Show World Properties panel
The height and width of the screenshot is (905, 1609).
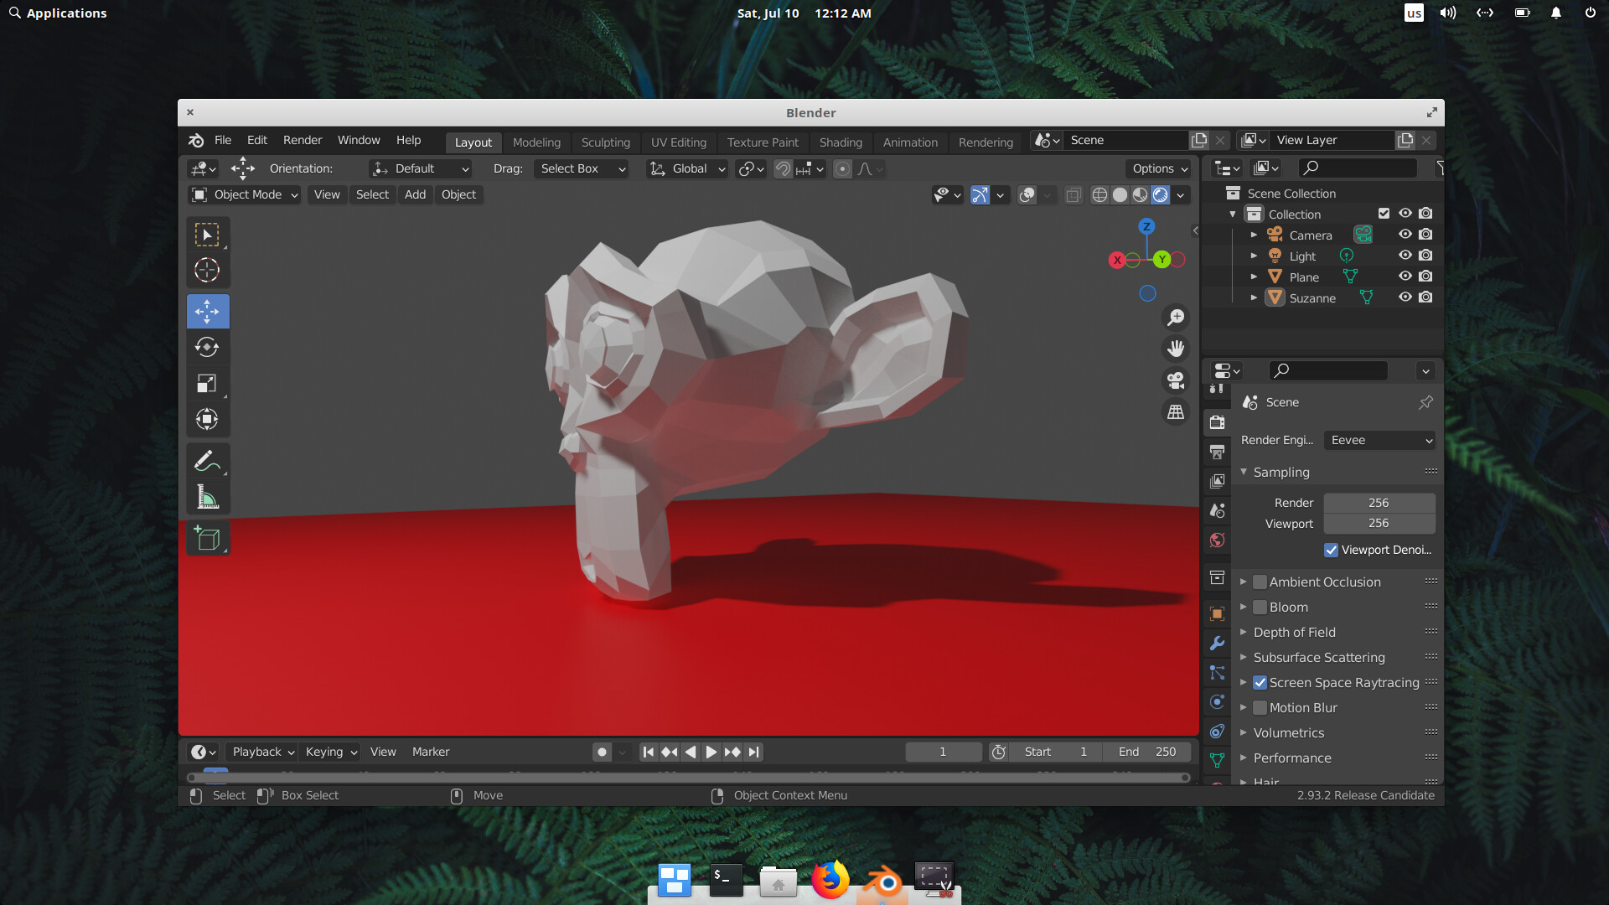(x=1217, y=540)
